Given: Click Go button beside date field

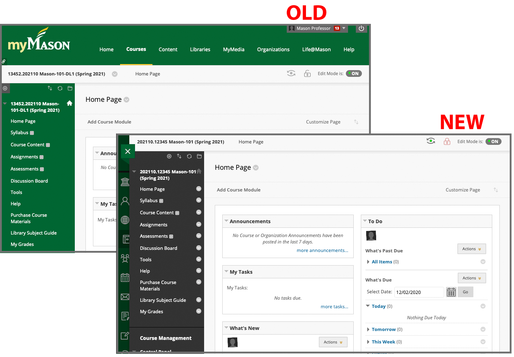Looking at the screenshot, I should coord(466,292).
